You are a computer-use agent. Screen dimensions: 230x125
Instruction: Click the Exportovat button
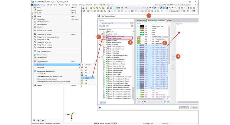pos(184,108)
